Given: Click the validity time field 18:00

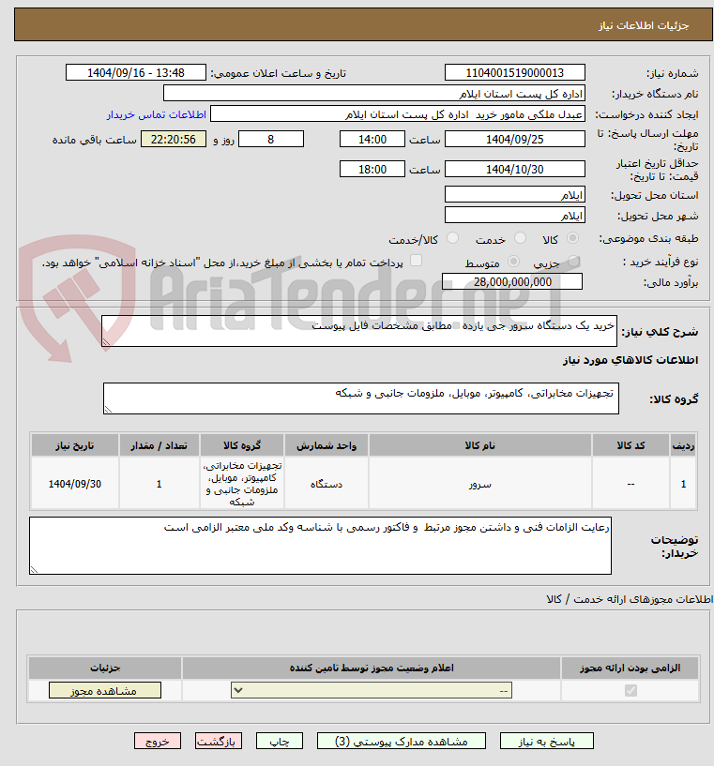Looking at the screenshot, I should click(x=372, y=169).
